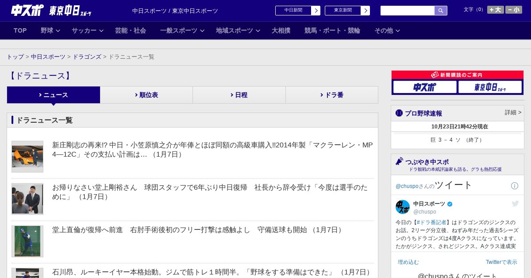
Task: Click 東京中日スポーツ subscription banner button
Action: (490, 87)
